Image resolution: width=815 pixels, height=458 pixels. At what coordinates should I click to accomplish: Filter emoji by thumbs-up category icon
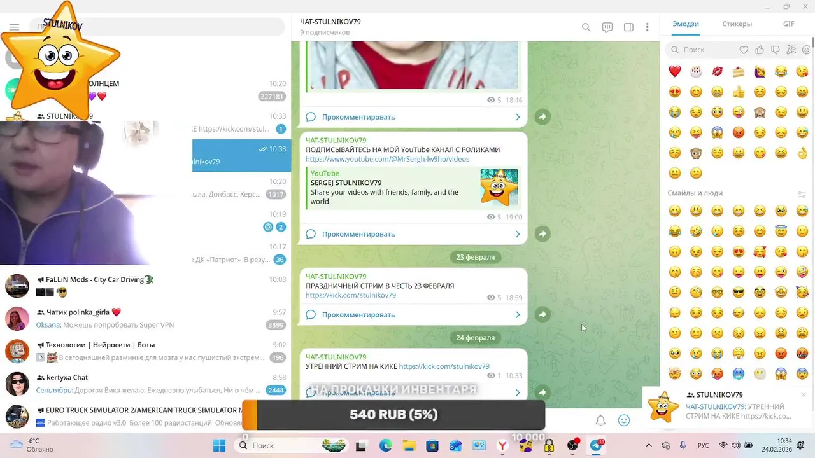760,50
